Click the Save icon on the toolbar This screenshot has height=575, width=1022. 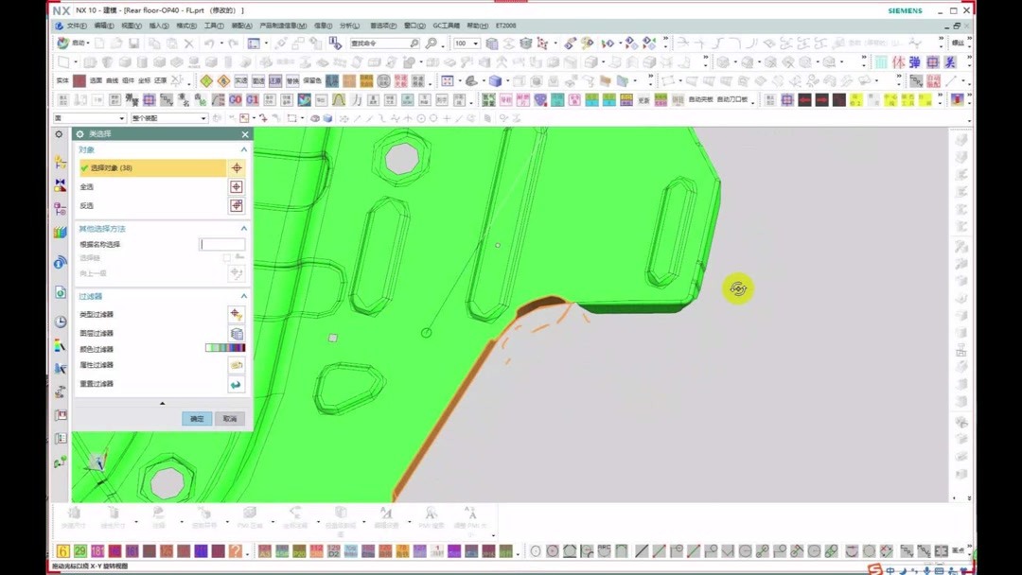tap(132, 42)
